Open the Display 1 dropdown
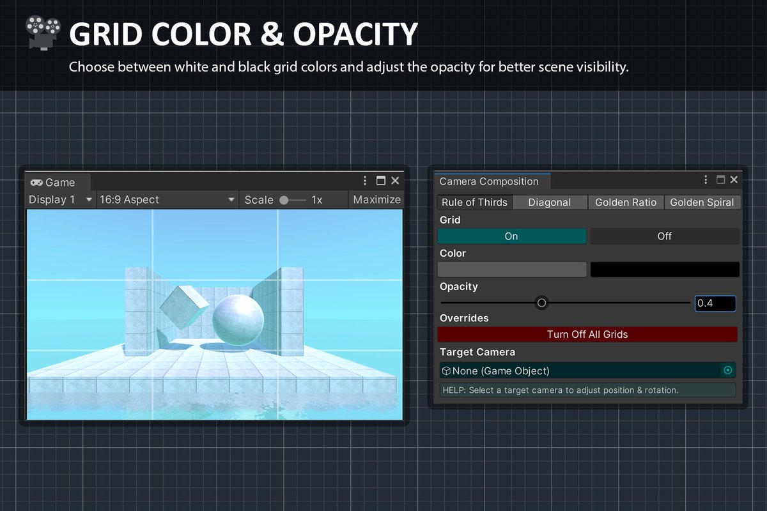Image resolution: width=767 pixels, height=511 pixels. pyautogui.click(x=61, y=199)
